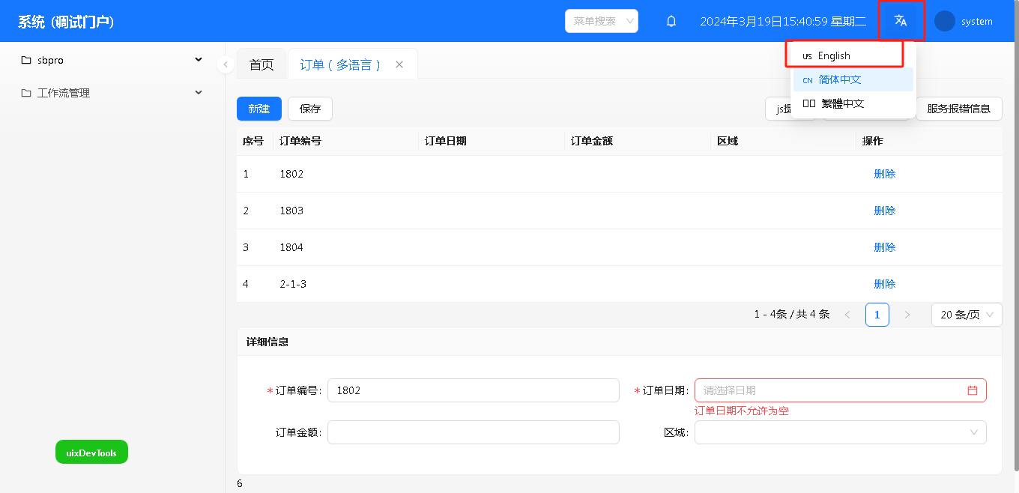
Task: Collapse the sidebar with arrow handle
Action: point(226,64)
